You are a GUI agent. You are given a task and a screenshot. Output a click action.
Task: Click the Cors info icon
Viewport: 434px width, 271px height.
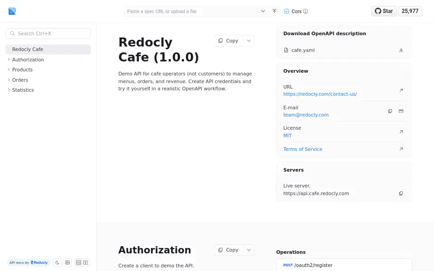306,11
